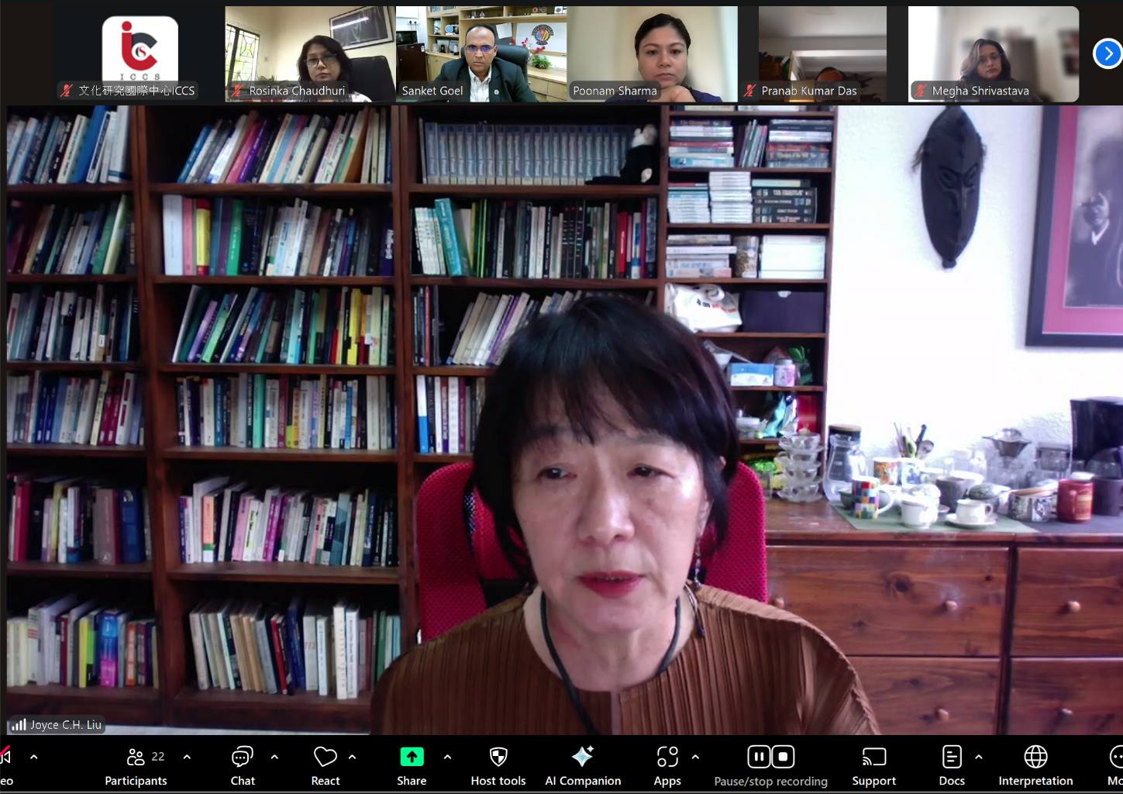Select Sanket Goel's video thumbnail
The width and height of the screenshot is (1123, 794).
pyautogui.click(x=481, y=54)
